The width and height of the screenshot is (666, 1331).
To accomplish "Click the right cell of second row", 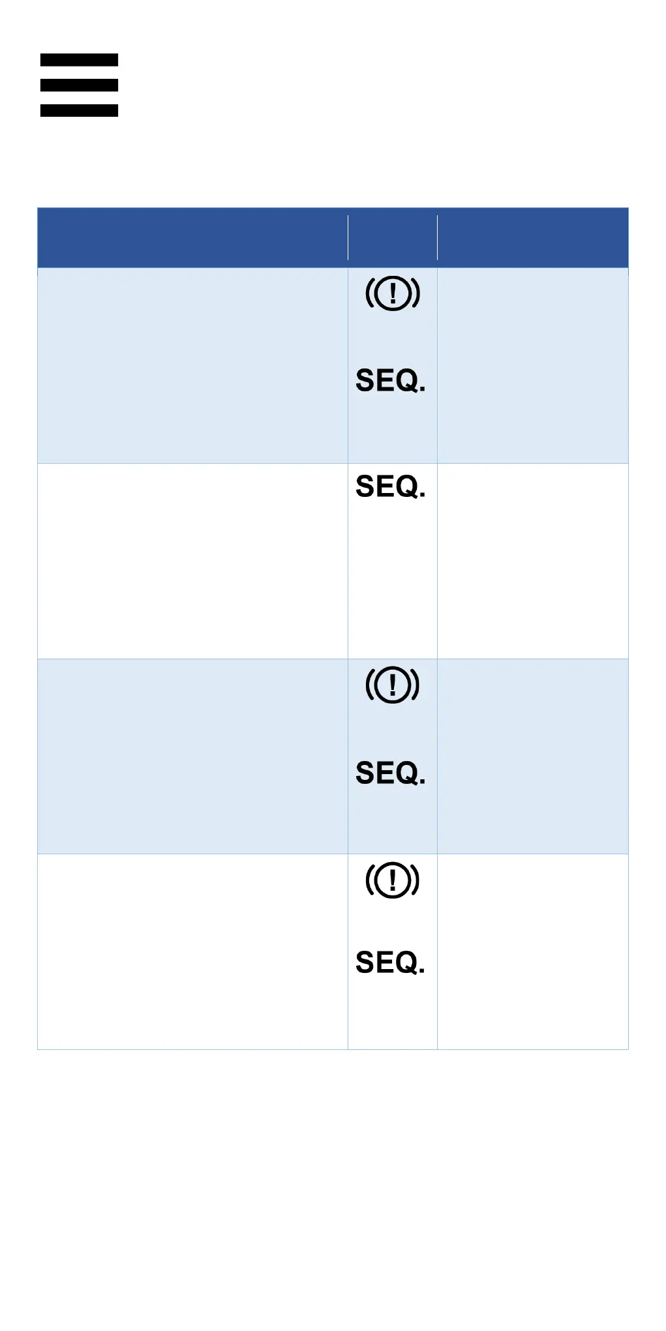I will click(532, 561).
